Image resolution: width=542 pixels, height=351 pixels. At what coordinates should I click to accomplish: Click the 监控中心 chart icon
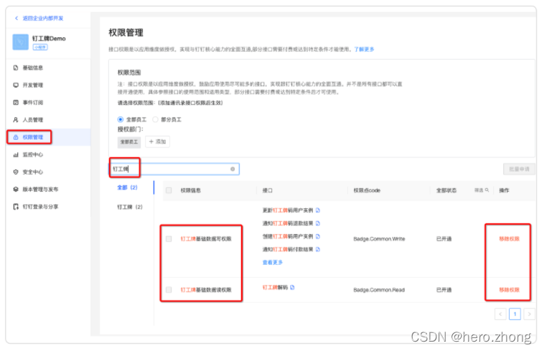point(16,154)
